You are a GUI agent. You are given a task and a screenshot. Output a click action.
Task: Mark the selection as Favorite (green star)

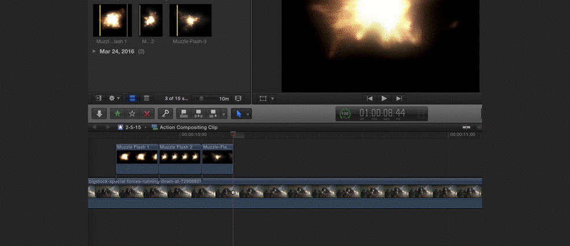117,114
